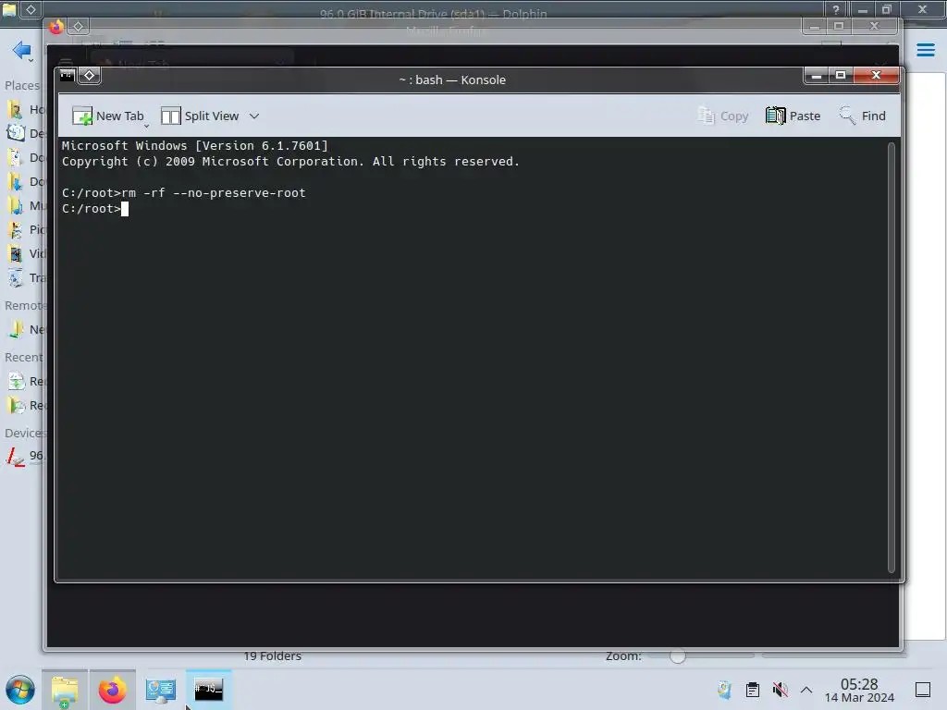Open second Recent entry icon in Dolphin
The height and width of the screenshot is (710, 947).
coord(15,405)
